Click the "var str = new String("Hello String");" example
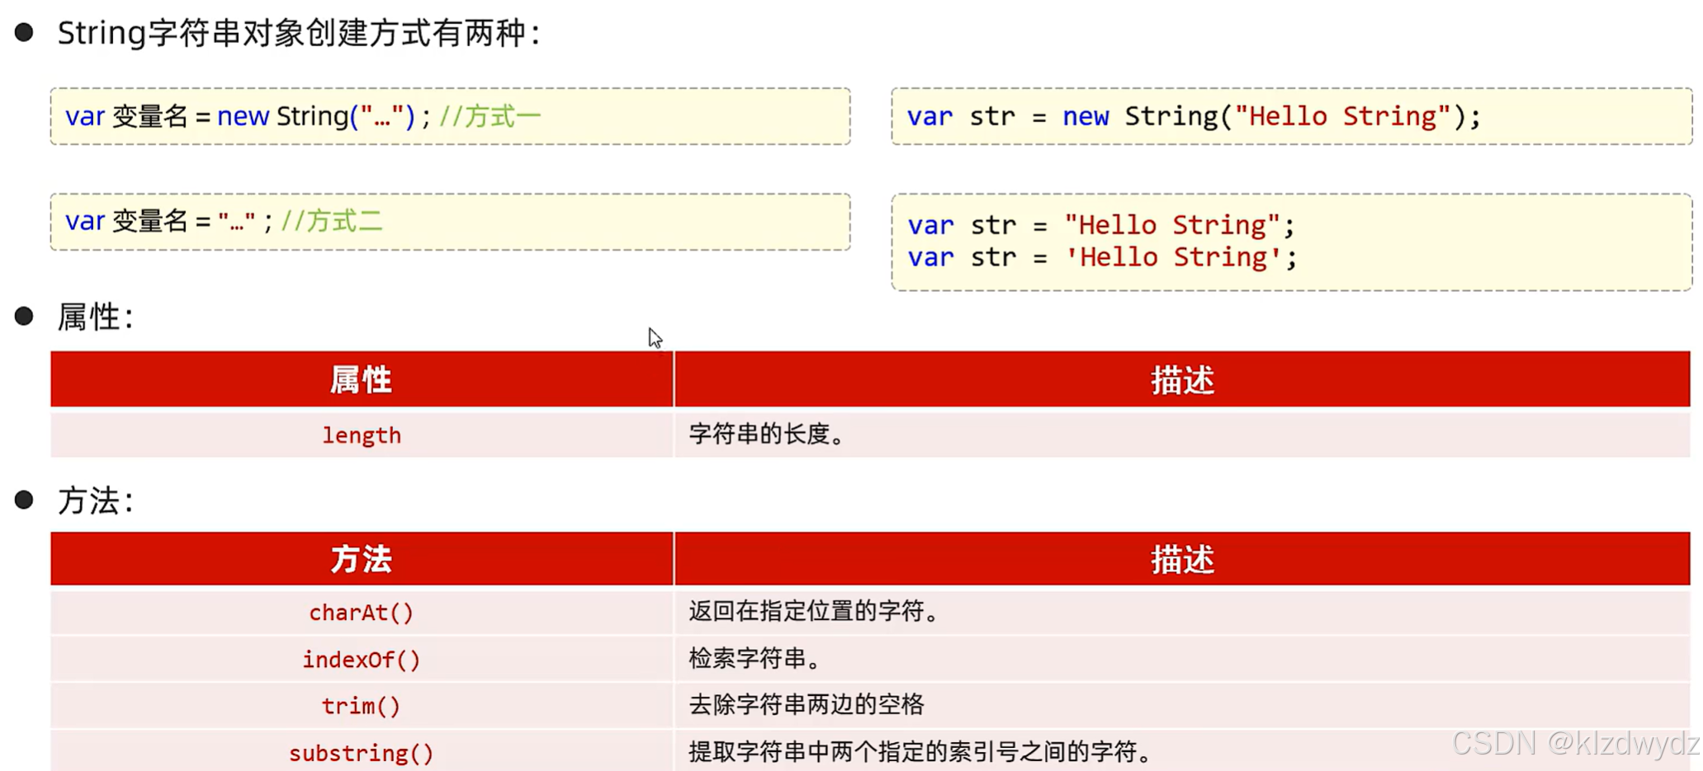 tap(1192, 116)
